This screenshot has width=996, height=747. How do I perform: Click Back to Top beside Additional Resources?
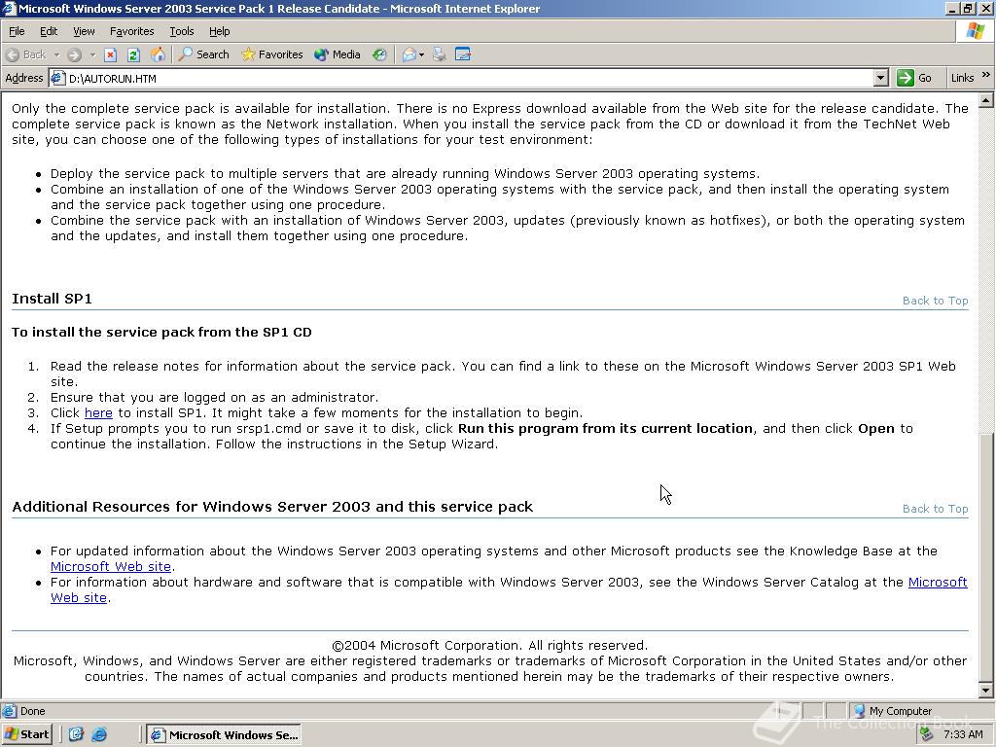[935, 509]
